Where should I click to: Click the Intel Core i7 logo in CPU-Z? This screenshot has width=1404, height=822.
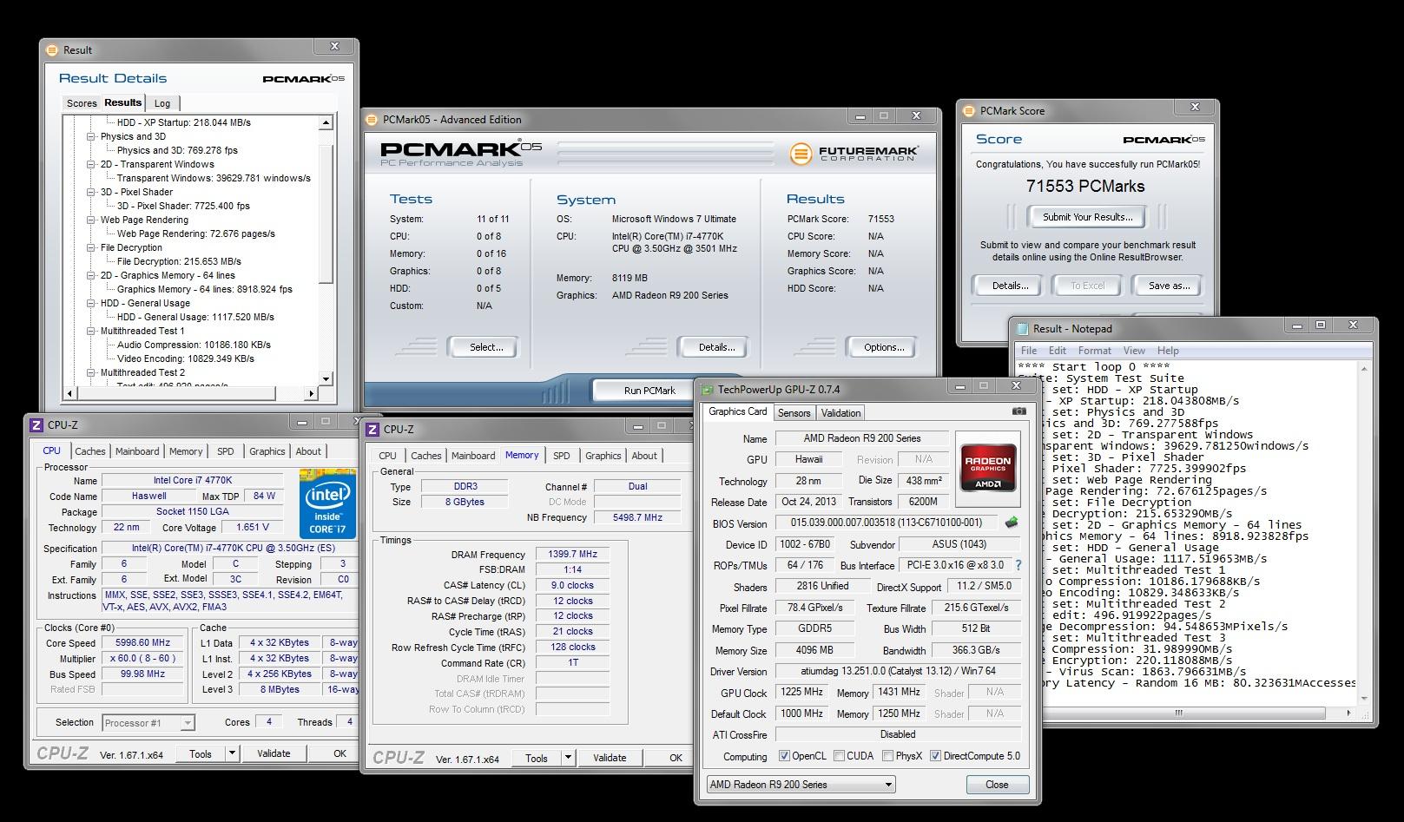(327, 503)
